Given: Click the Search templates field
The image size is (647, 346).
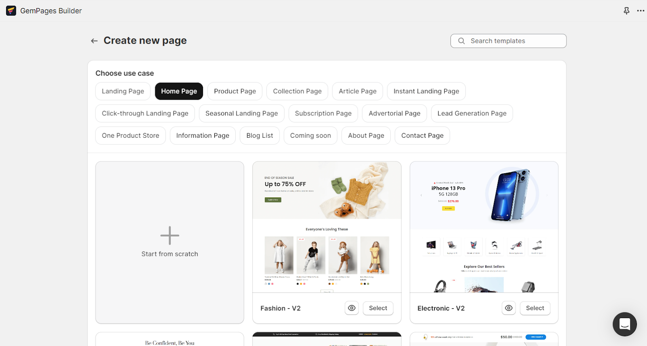Looking at the screenshot, I should click(x=508, y=41).
